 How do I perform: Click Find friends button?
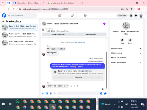pyautogui.click(x=122, y=15)
